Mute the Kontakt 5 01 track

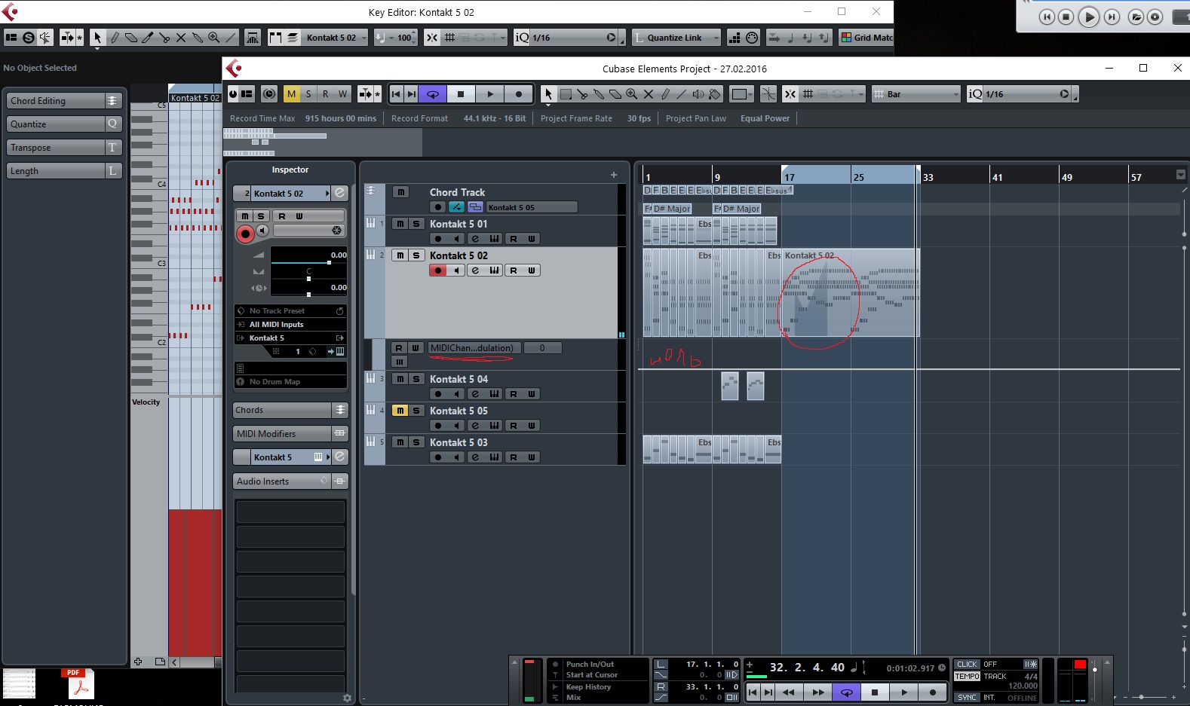(x=400, y=224)
